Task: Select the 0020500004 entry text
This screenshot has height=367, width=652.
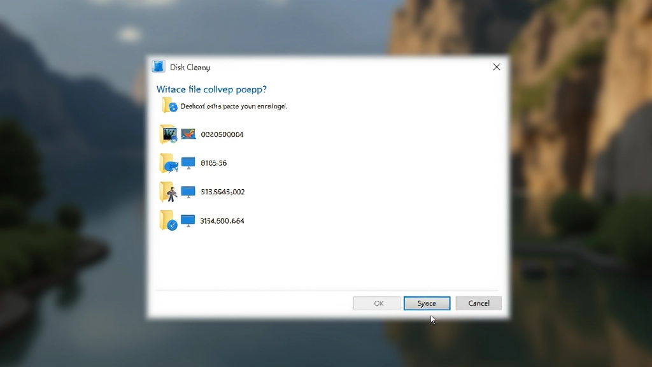Action: (222, 134)
